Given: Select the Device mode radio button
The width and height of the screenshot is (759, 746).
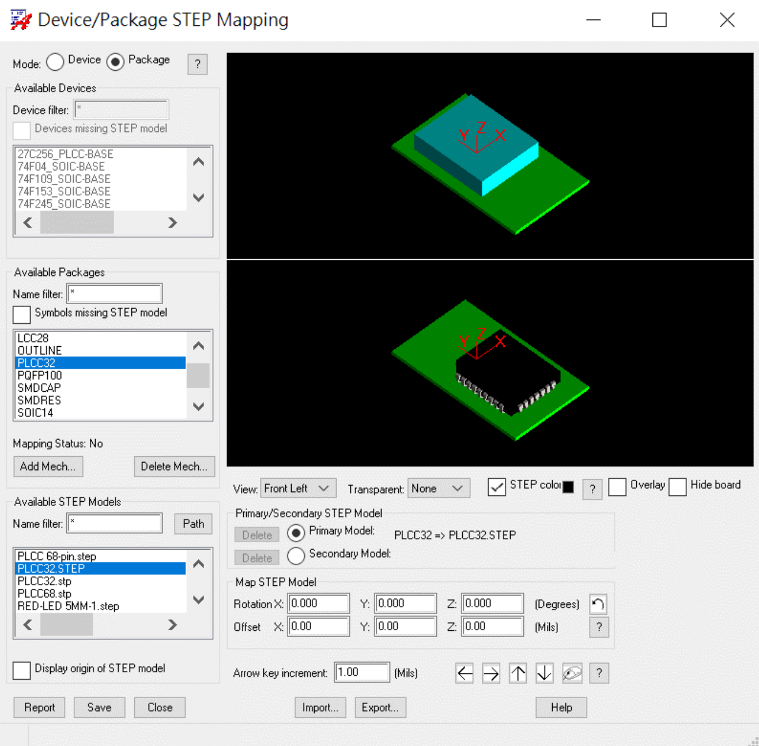Looking at the screenshot, I should 55,62.
